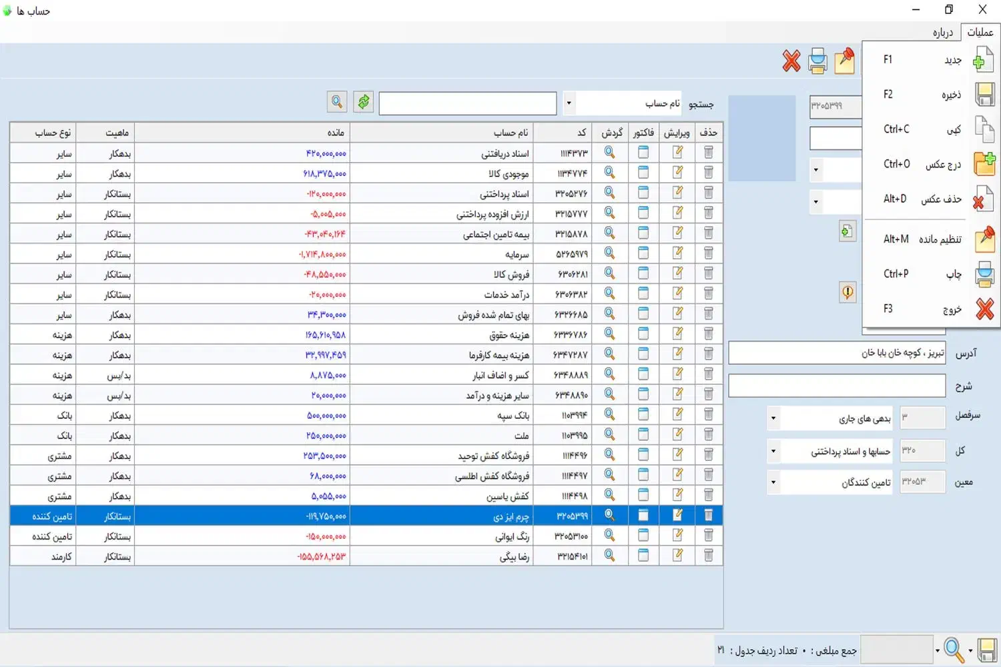Click the yellow warning icon in form

[x=847, y=292]
